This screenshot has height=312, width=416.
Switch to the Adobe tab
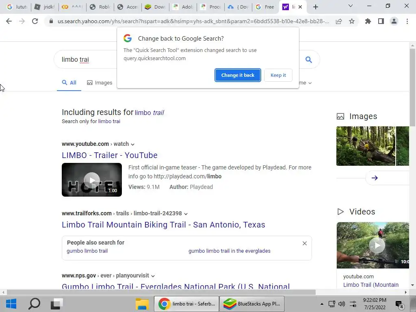coord(183,7)
